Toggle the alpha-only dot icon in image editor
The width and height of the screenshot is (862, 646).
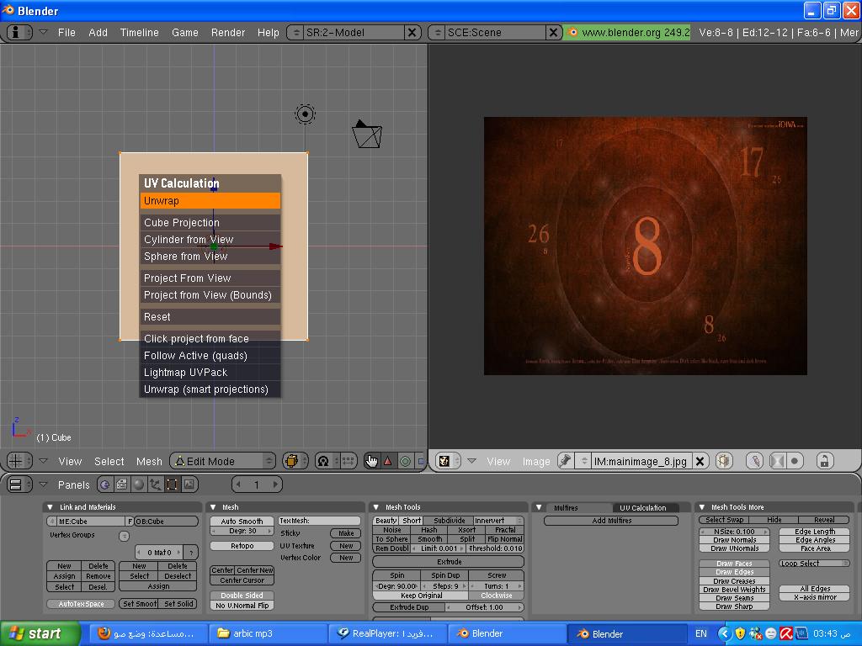pyautogui.click(x=795, y=461)
